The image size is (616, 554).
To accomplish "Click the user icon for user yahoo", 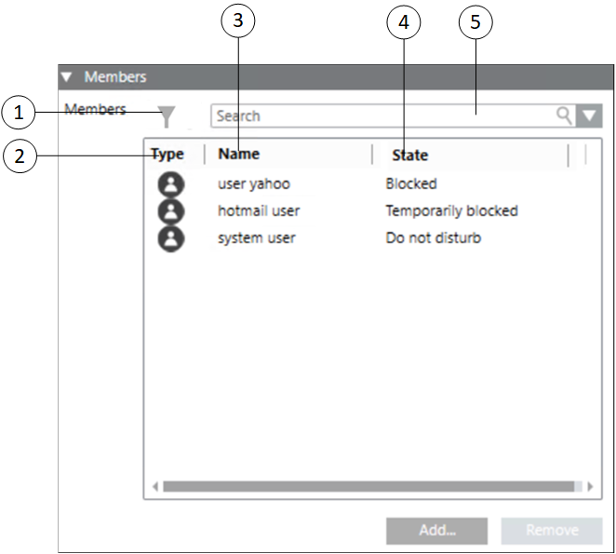I will 170,184.
